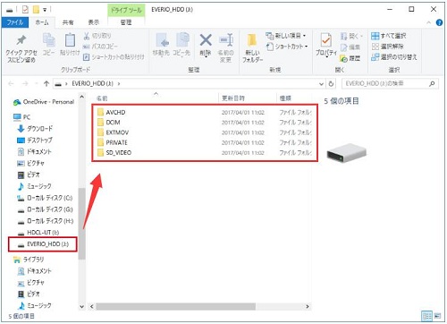Open the Manage tab under Drive Tools
The image size is (447, 324).
pos(126,22)
